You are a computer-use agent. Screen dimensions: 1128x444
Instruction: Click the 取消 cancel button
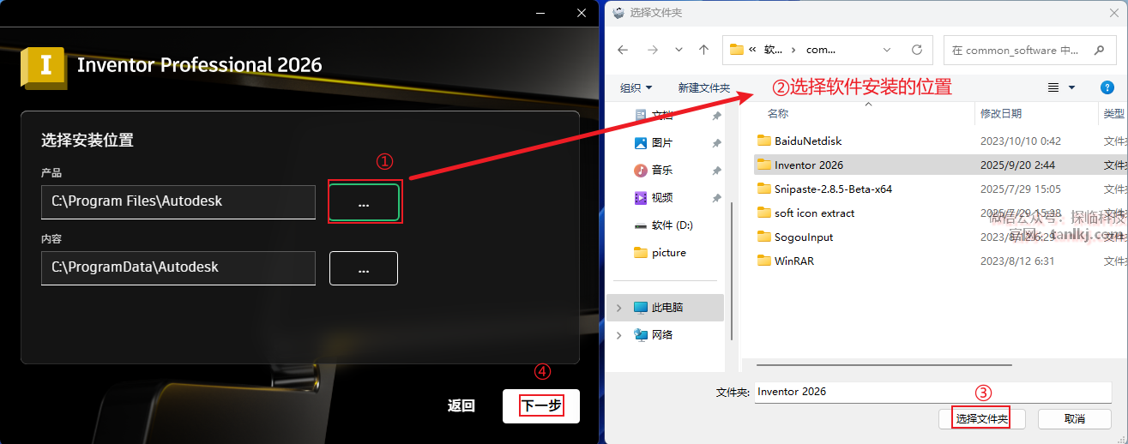tap(1075, 418)
